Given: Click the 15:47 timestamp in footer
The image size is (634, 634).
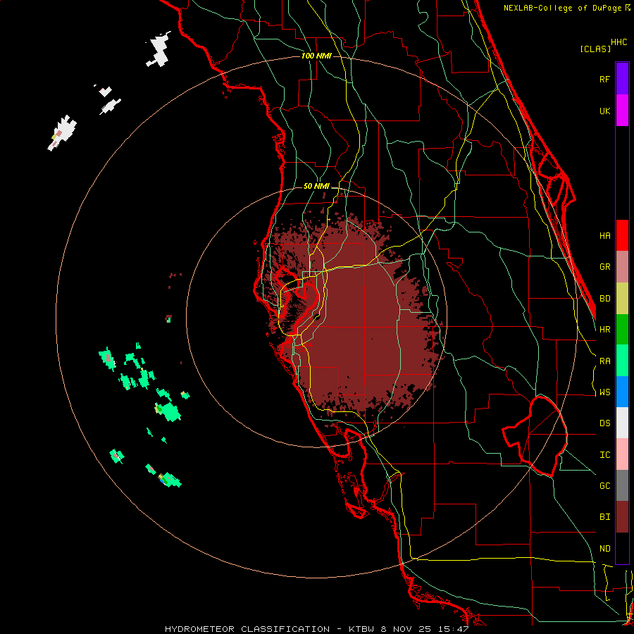Looking at the screenshot, I should pyautogui.click(x=454, y=629).
